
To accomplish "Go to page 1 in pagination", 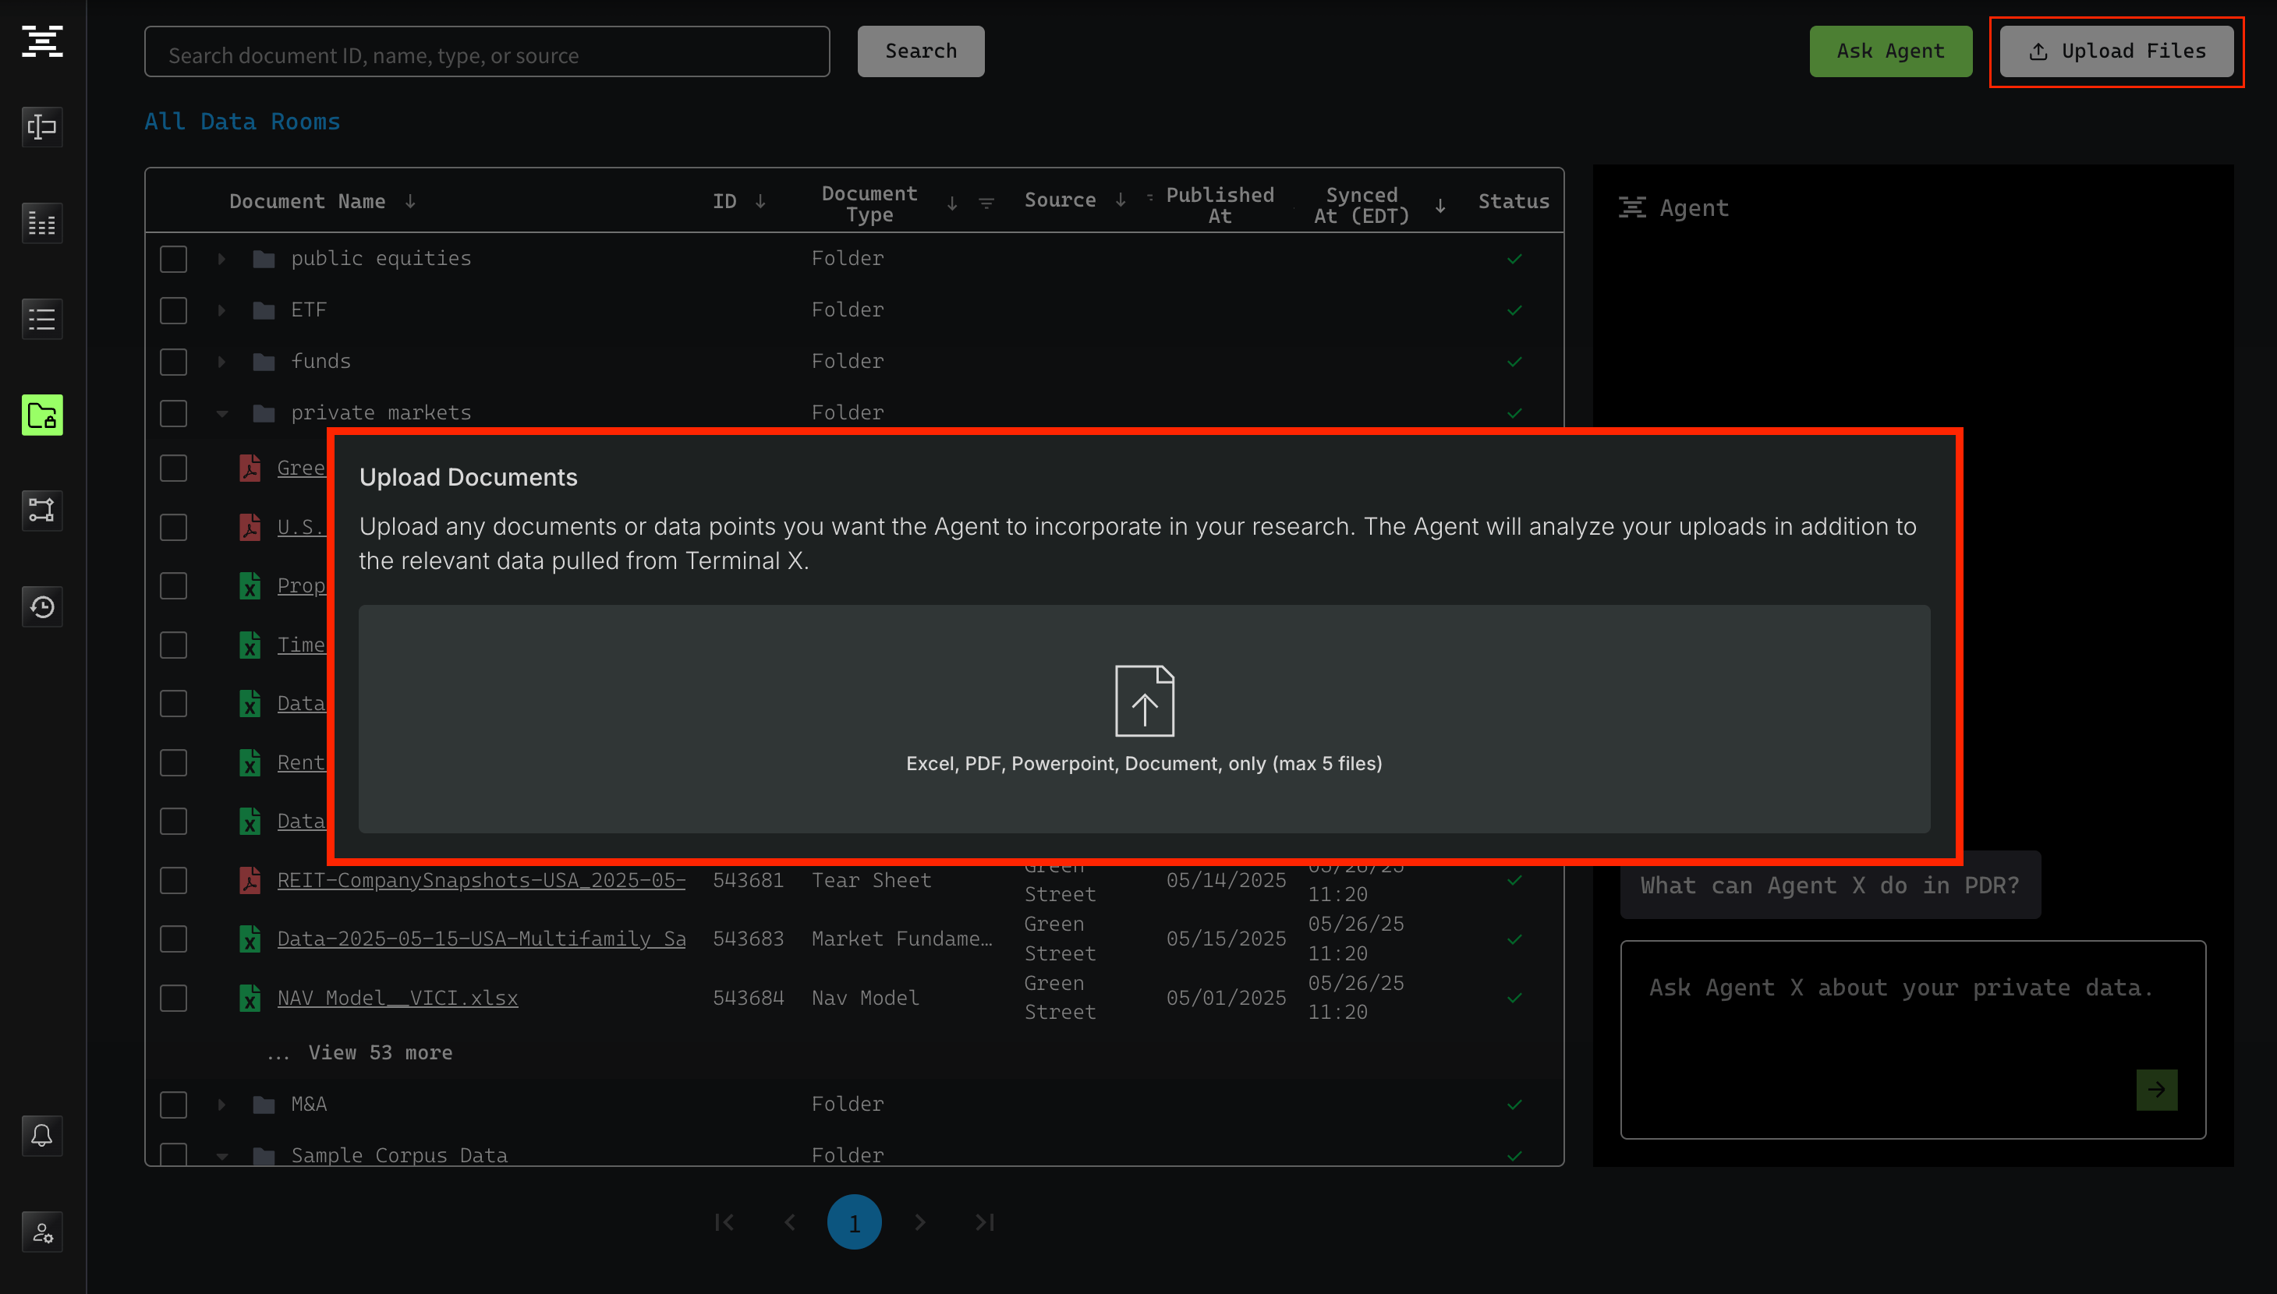I will coord(853,1222).
